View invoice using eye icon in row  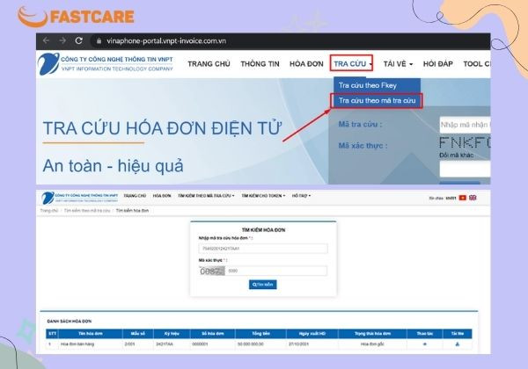pyautogui.click(x=425, y=344)
